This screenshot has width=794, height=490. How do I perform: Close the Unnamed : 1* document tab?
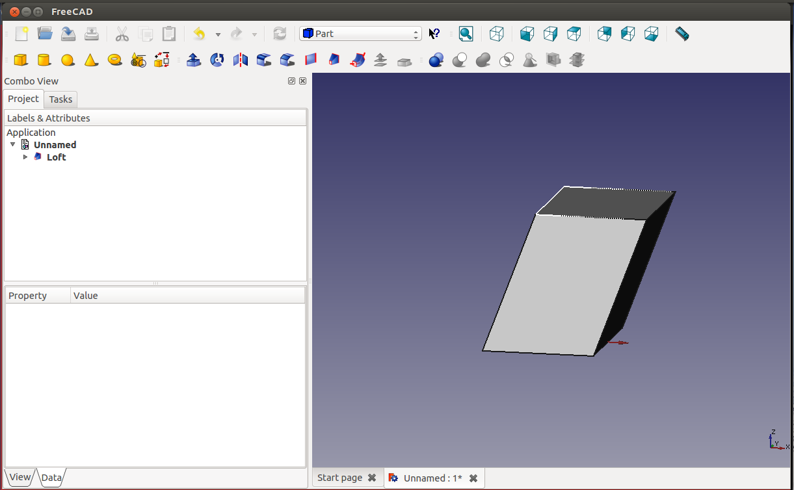[473, 478]
